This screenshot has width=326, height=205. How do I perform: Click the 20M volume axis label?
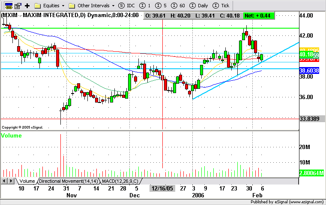point(305,147)
